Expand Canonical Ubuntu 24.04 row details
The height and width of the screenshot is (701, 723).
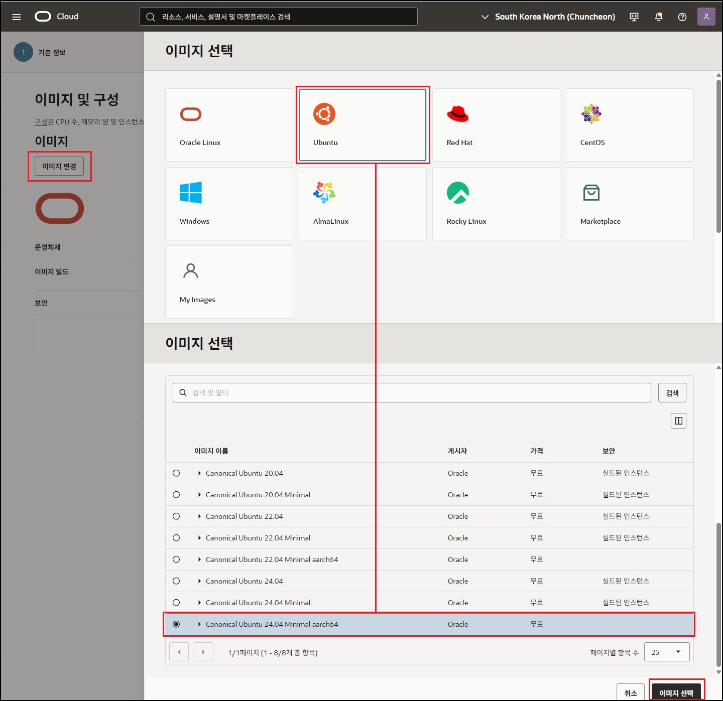click(x=199, y=581)
